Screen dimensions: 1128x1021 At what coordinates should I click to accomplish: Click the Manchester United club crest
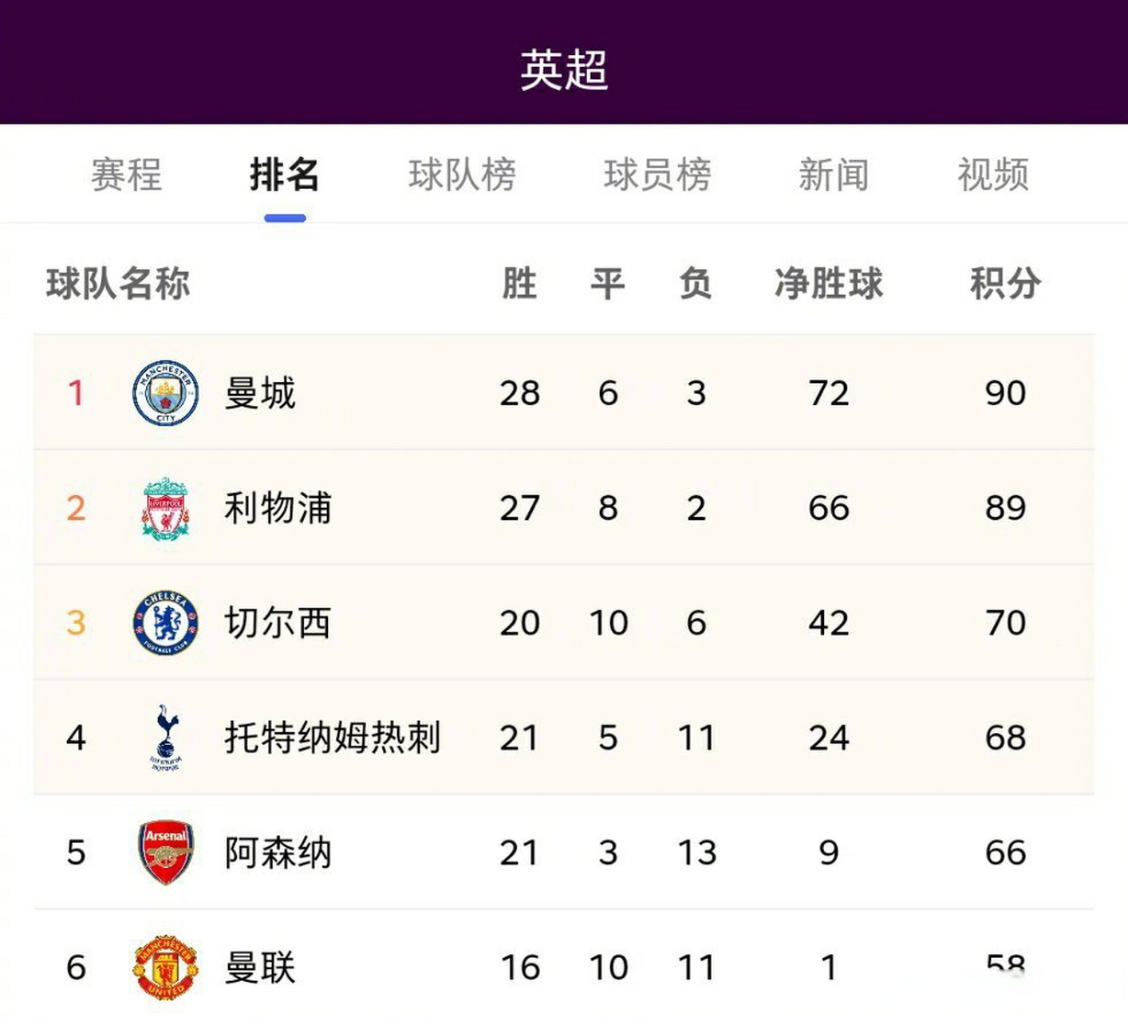point(164,967)
